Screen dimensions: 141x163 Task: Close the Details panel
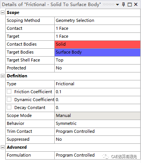[x=136, y=5]
